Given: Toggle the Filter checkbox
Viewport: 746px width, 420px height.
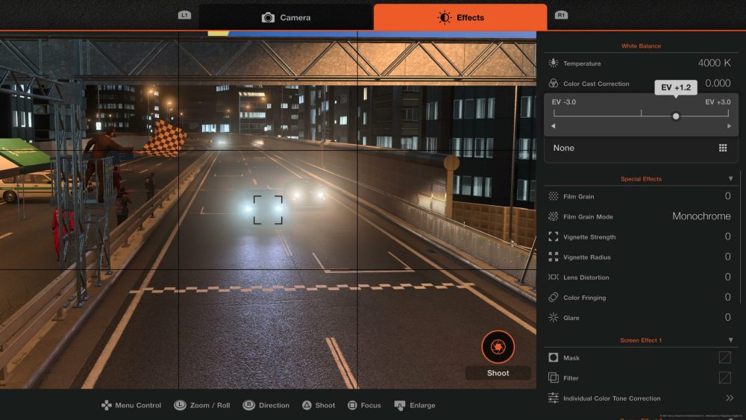Looking at the screenshot, I should 724,377.
